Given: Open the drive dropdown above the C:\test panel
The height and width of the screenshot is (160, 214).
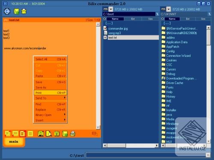Looking at the screenshot, I should [111, 9].
